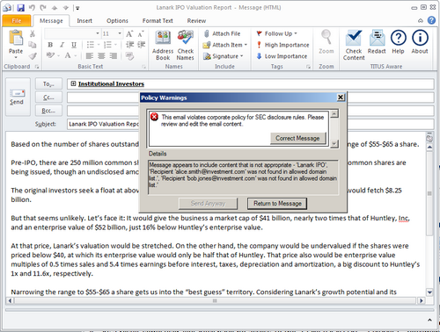Click the Clear Formatting icon

click(129, 55)
